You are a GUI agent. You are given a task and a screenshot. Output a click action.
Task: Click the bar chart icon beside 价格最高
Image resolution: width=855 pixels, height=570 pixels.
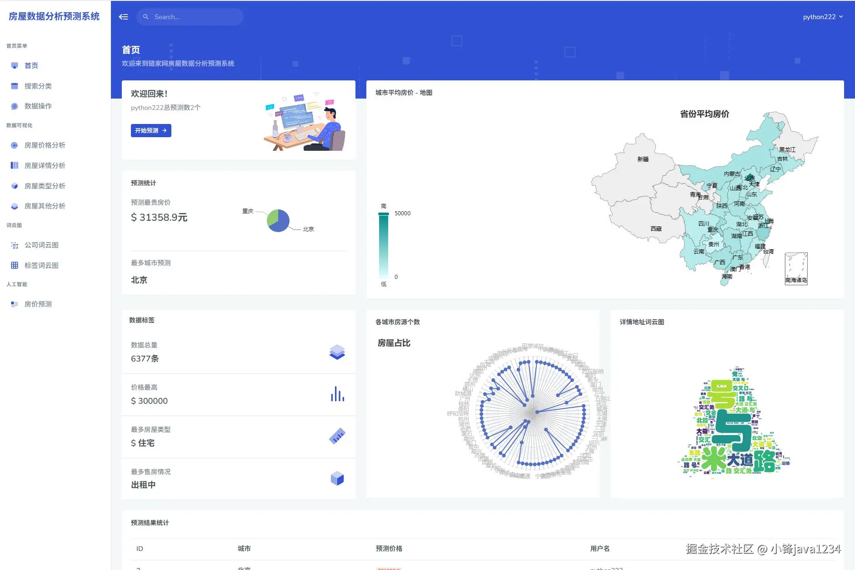(x=337, y=394)
